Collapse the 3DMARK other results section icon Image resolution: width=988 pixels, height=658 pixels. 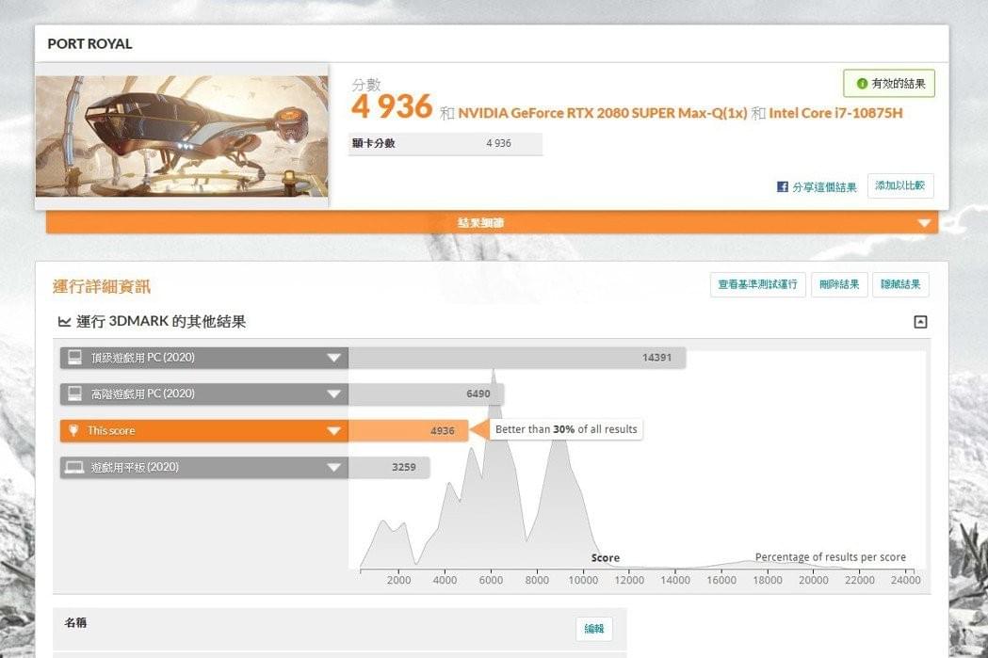pos(920,322)
